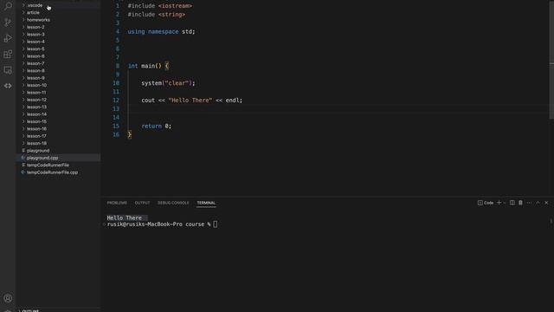
Task: Split the terminal
Action: [x=512, y=203]
